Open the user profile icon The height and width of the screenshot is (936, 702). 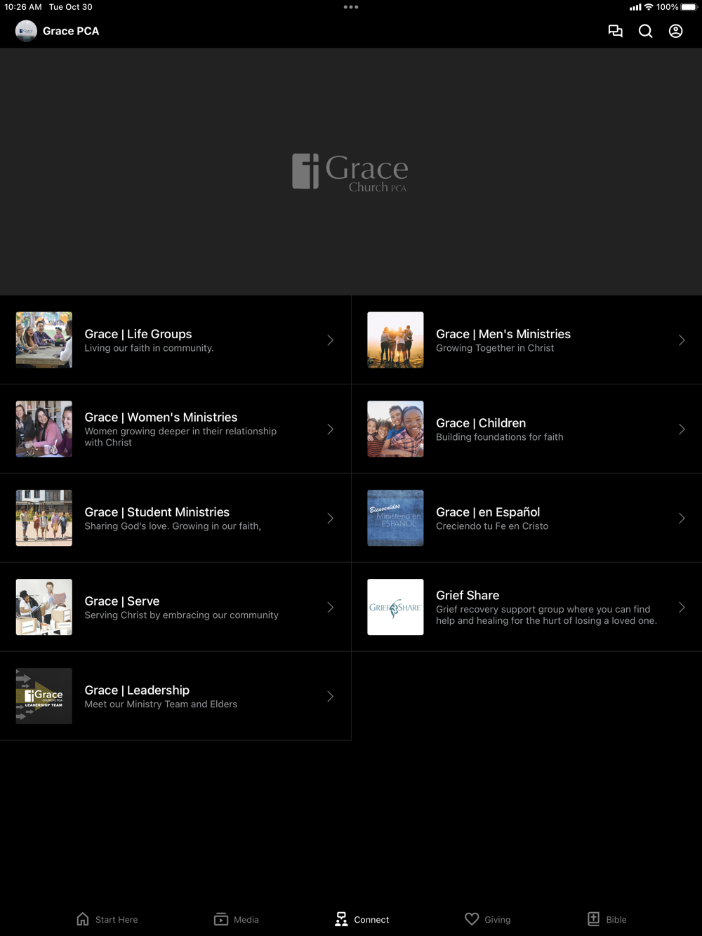(x=675, y=31)
